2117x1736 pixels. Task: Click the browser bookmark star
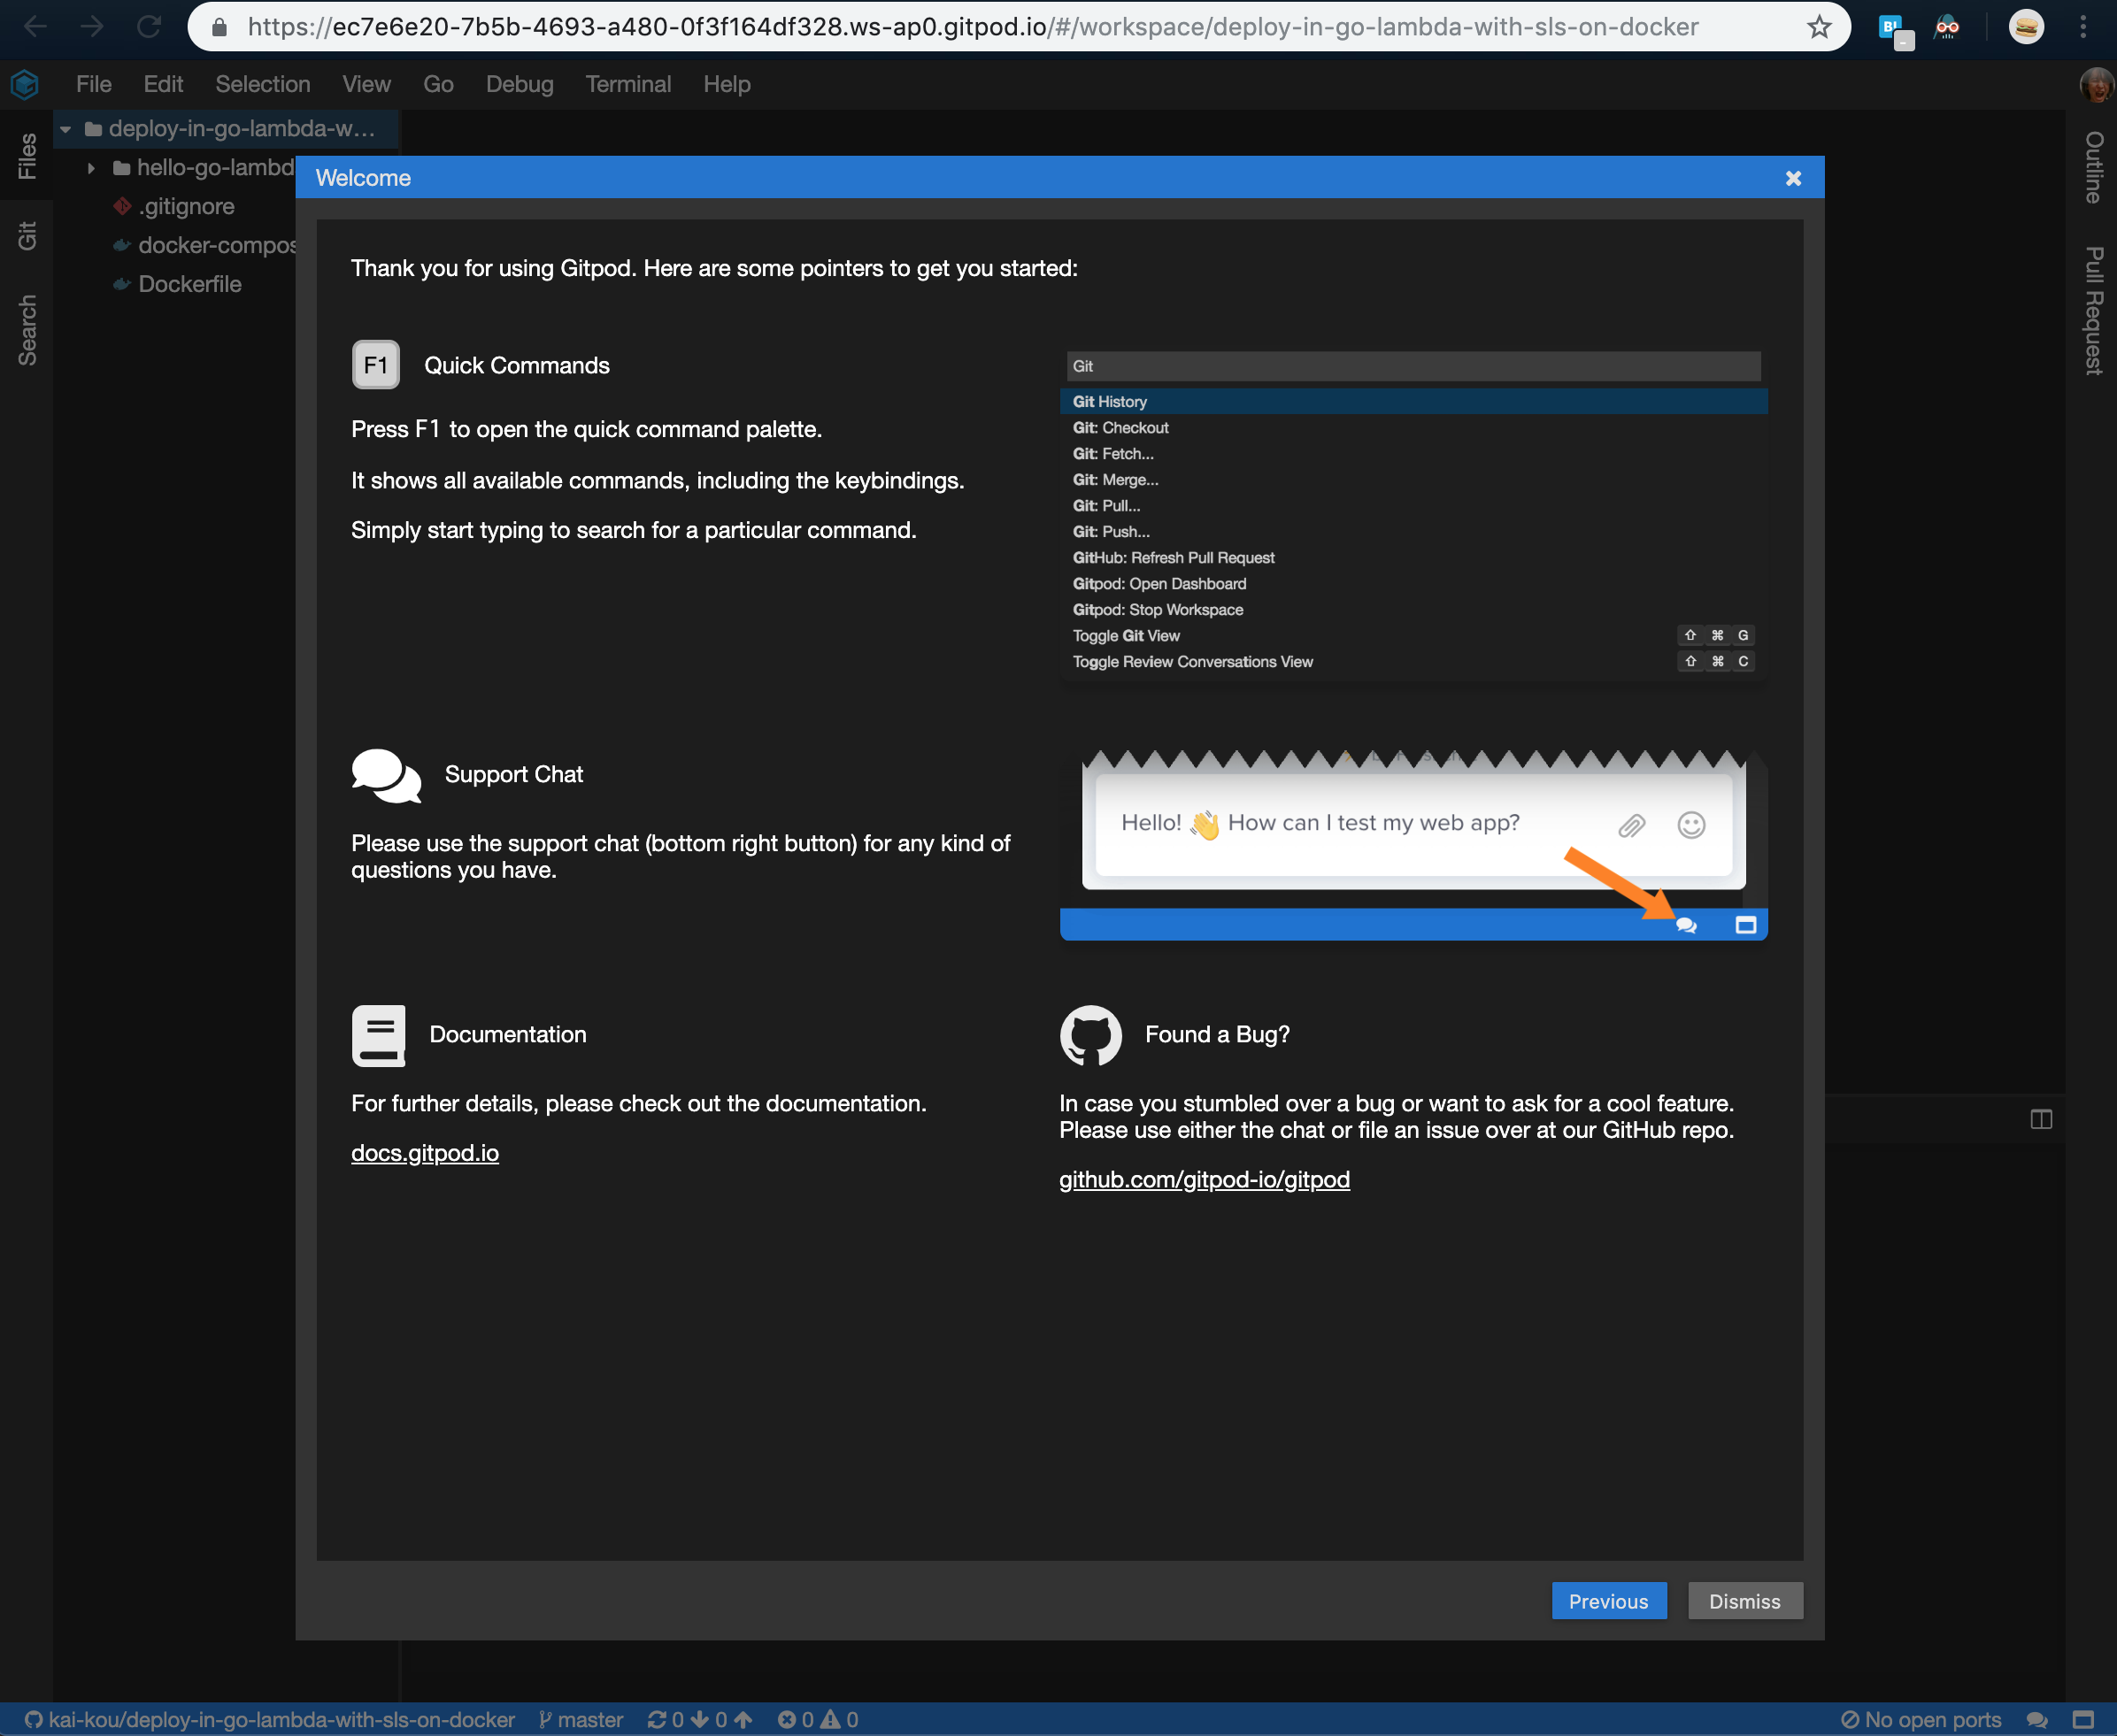[x=1819, y=27]
